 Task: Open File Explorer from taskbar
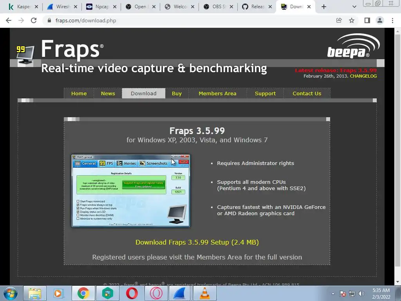click(x=35, y=293)
